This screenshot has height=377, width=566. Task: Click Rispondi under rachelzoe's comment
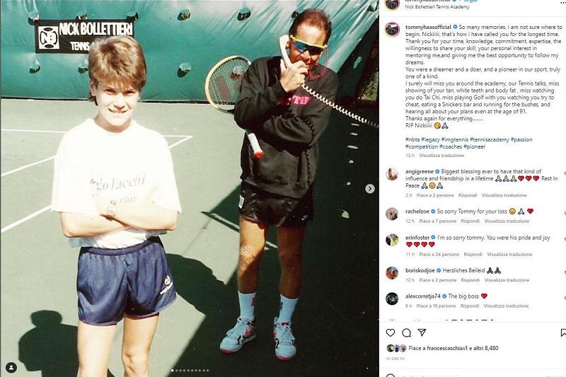tap(470, 221)
